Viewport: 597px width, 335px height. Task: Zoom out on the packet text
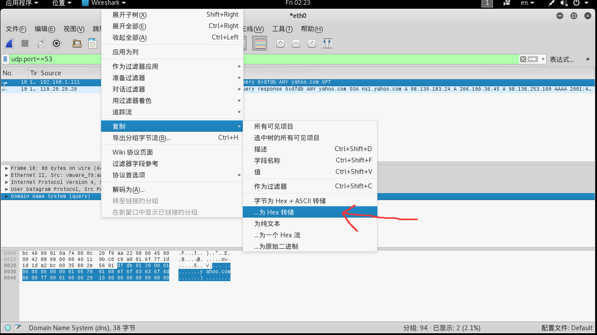(x=296, y=43)
